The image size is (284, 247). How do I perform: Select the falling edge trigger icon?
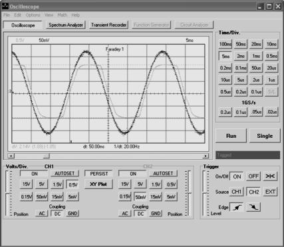(253, 207)
